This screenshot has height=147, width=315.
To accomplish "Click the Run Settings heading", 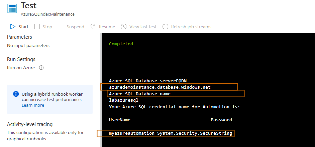I will tap(21, 59).
